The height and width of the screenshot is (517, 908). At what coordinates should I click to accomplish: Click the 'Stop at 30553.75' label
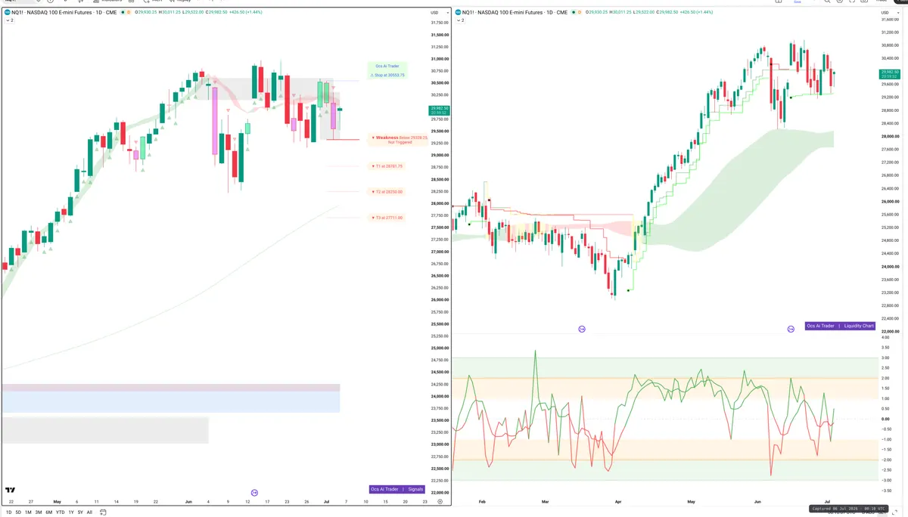point(387,76)
